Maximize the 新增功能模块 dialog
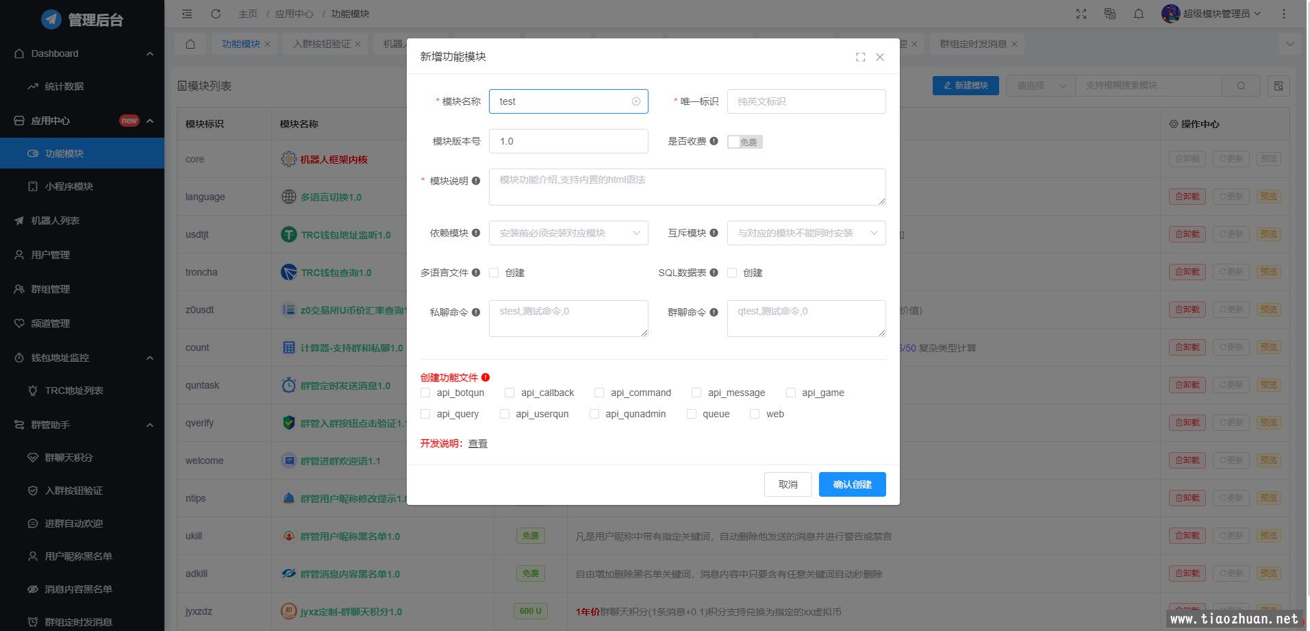Image resolution: width=1310 pixels, height=631 pixels. pos(861,57)
